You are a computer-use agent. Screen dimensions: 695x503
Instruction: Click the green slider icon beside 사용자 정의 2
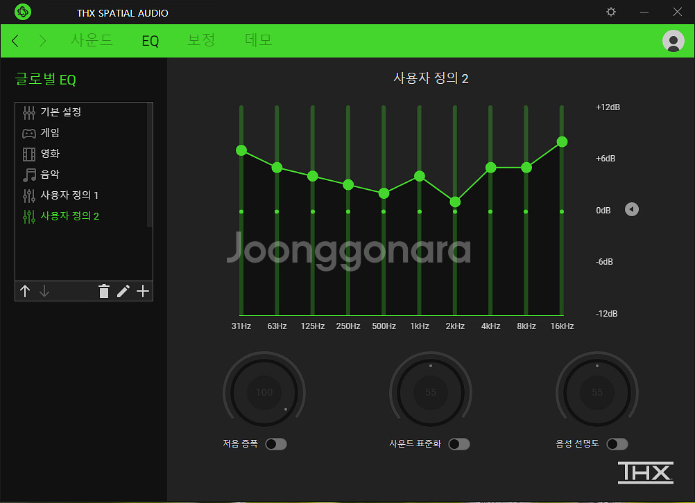tap(29, 217)
